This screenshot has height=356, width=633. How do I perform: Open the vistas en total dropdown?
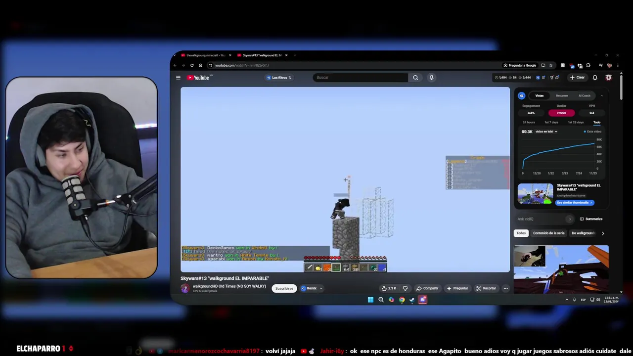pos(546,132)
